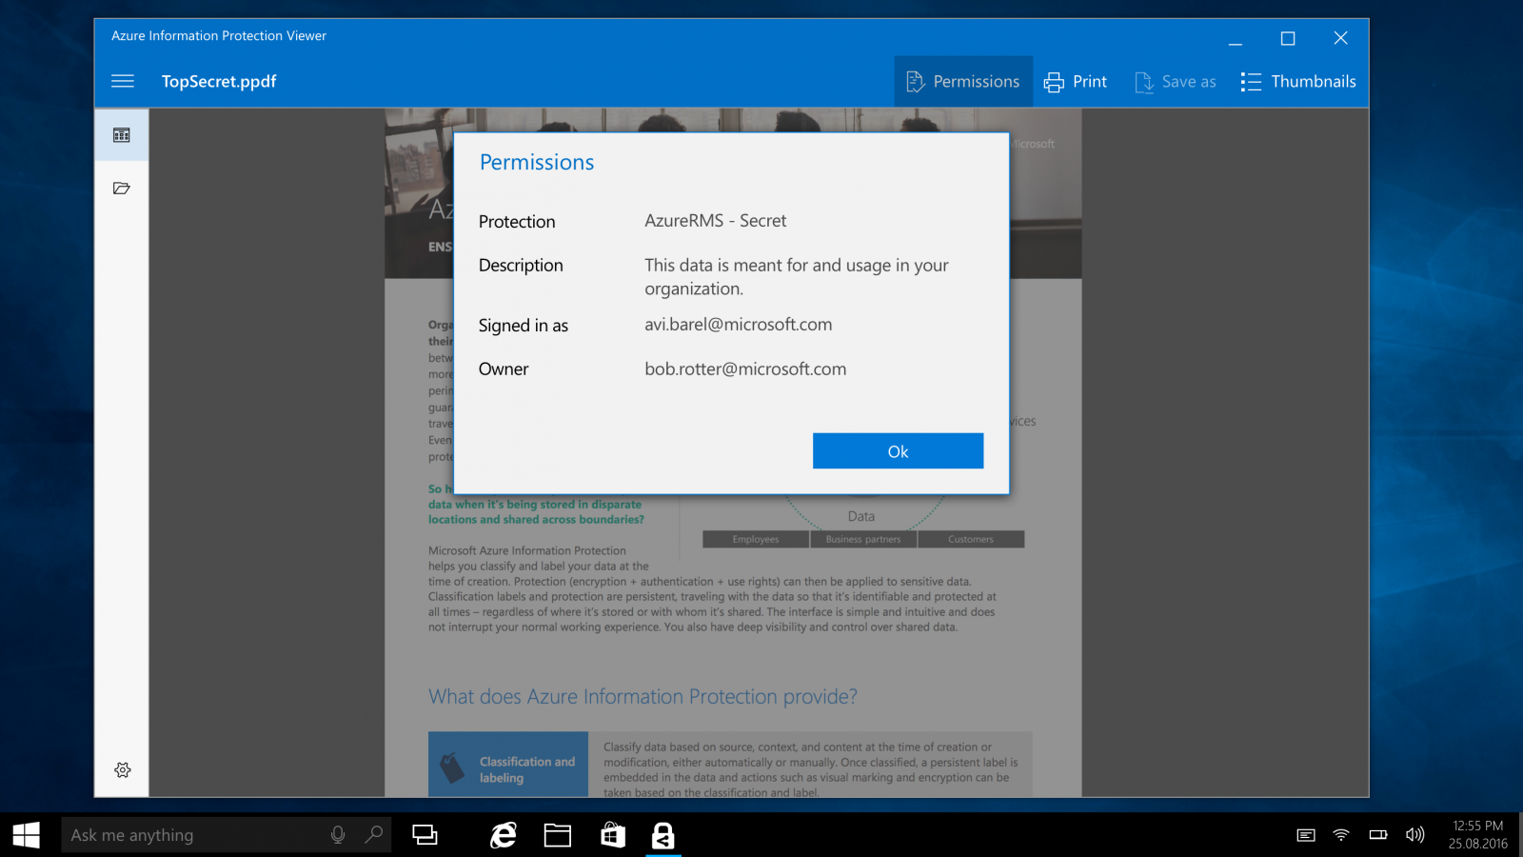
Task: Open Permissions using the toolbar icon
Action: tap(962, 81)
